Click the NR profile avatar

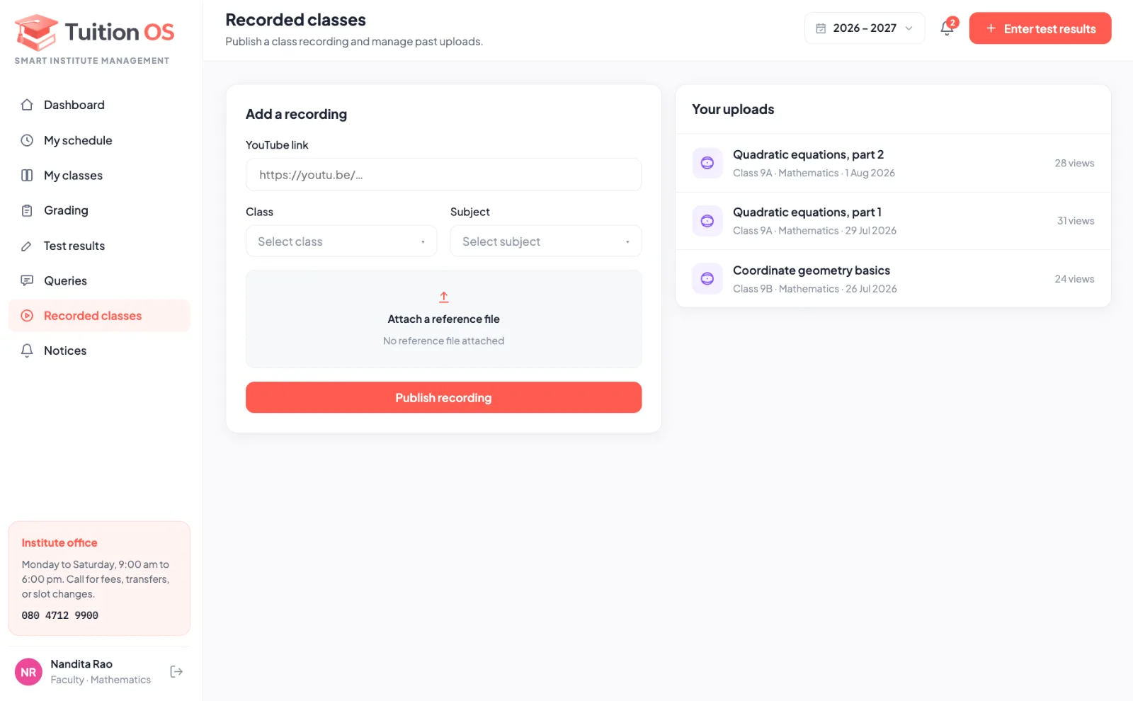tap(28, 672)
